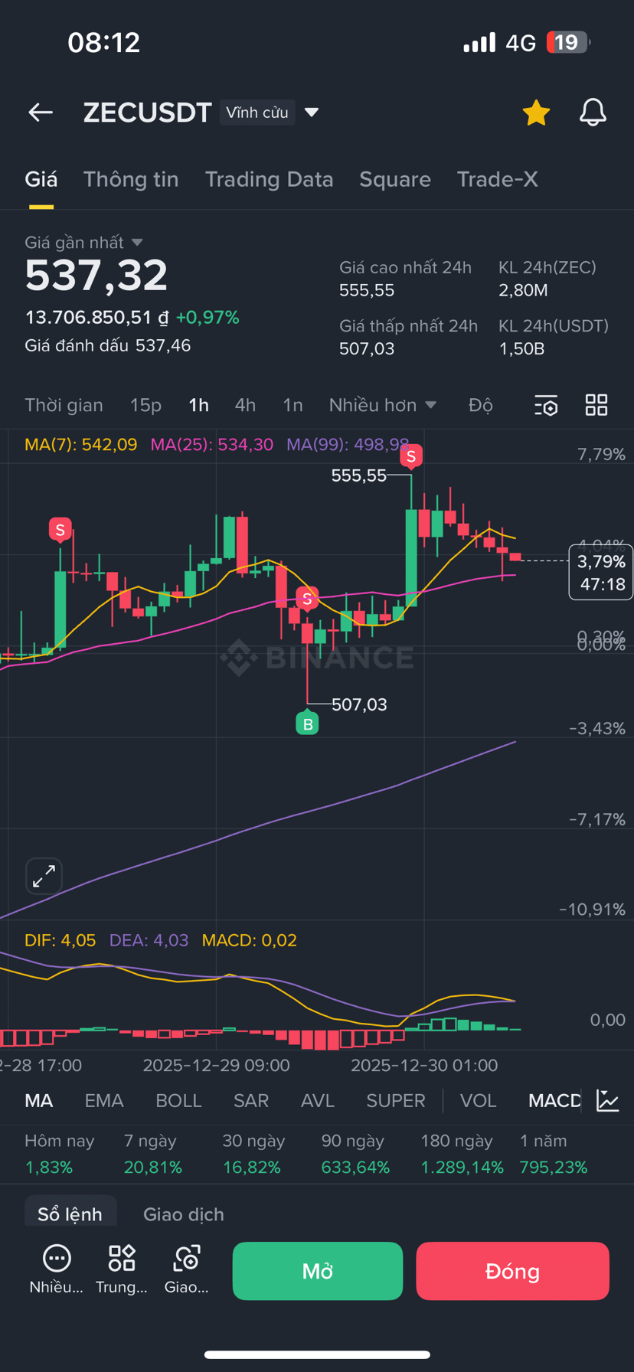Tap the green Mở button
Screen dimensions: 634x1372
point(318,1271)
